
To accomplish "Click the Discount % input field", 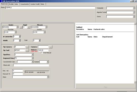I will coord(18,74).
